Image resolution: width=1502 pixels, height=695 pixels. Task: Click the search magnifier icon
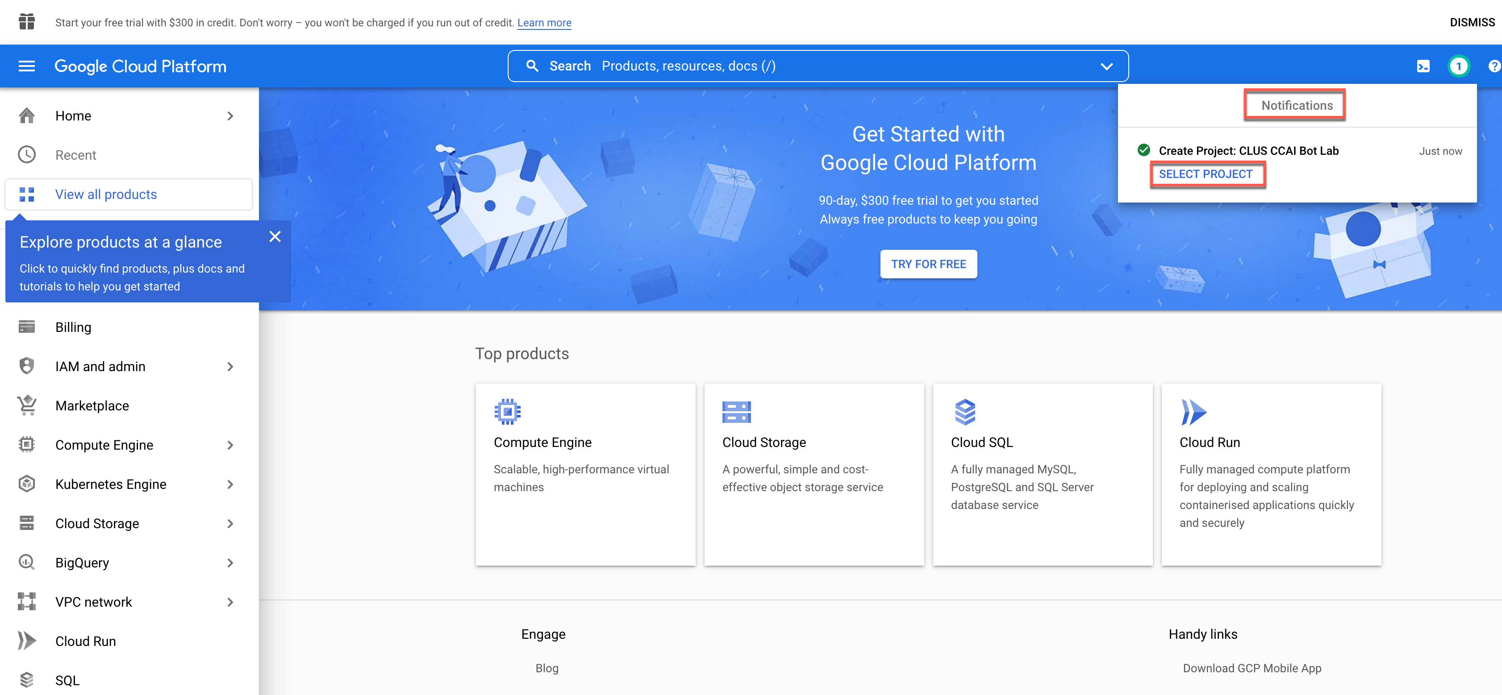pyautogui.click(x=532, y=66)
